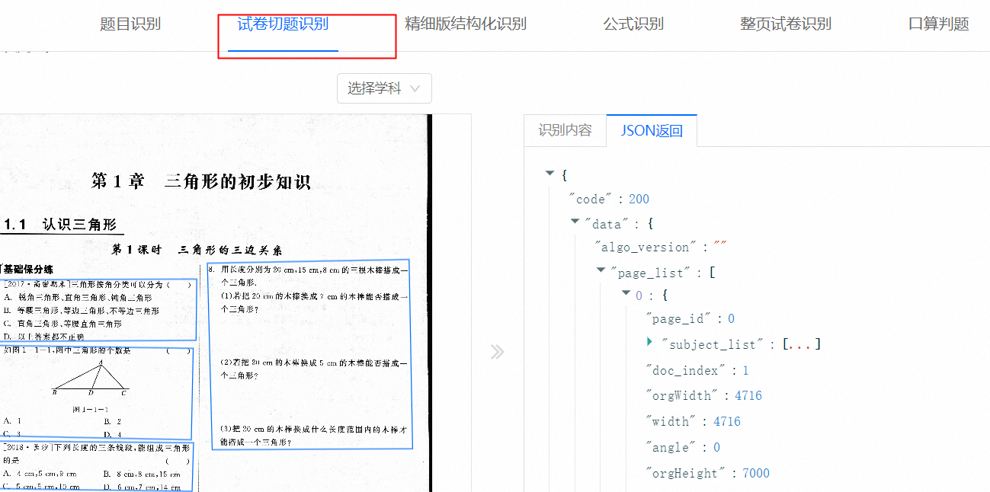The width and height of the screenshot is (990, 492).
Task: Open 精细版结构化识别 tab
Action: pos(466,24)
